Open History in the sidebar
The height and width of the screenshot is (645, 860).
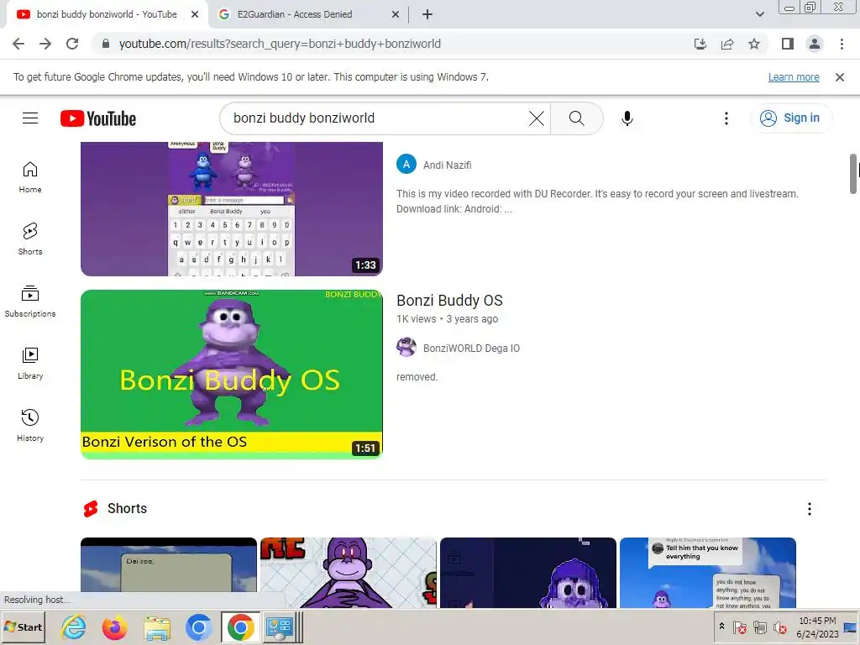pos(30,425)
